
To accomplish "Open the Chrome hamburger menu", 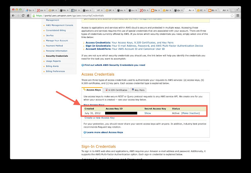I will [x=238, y=16].
